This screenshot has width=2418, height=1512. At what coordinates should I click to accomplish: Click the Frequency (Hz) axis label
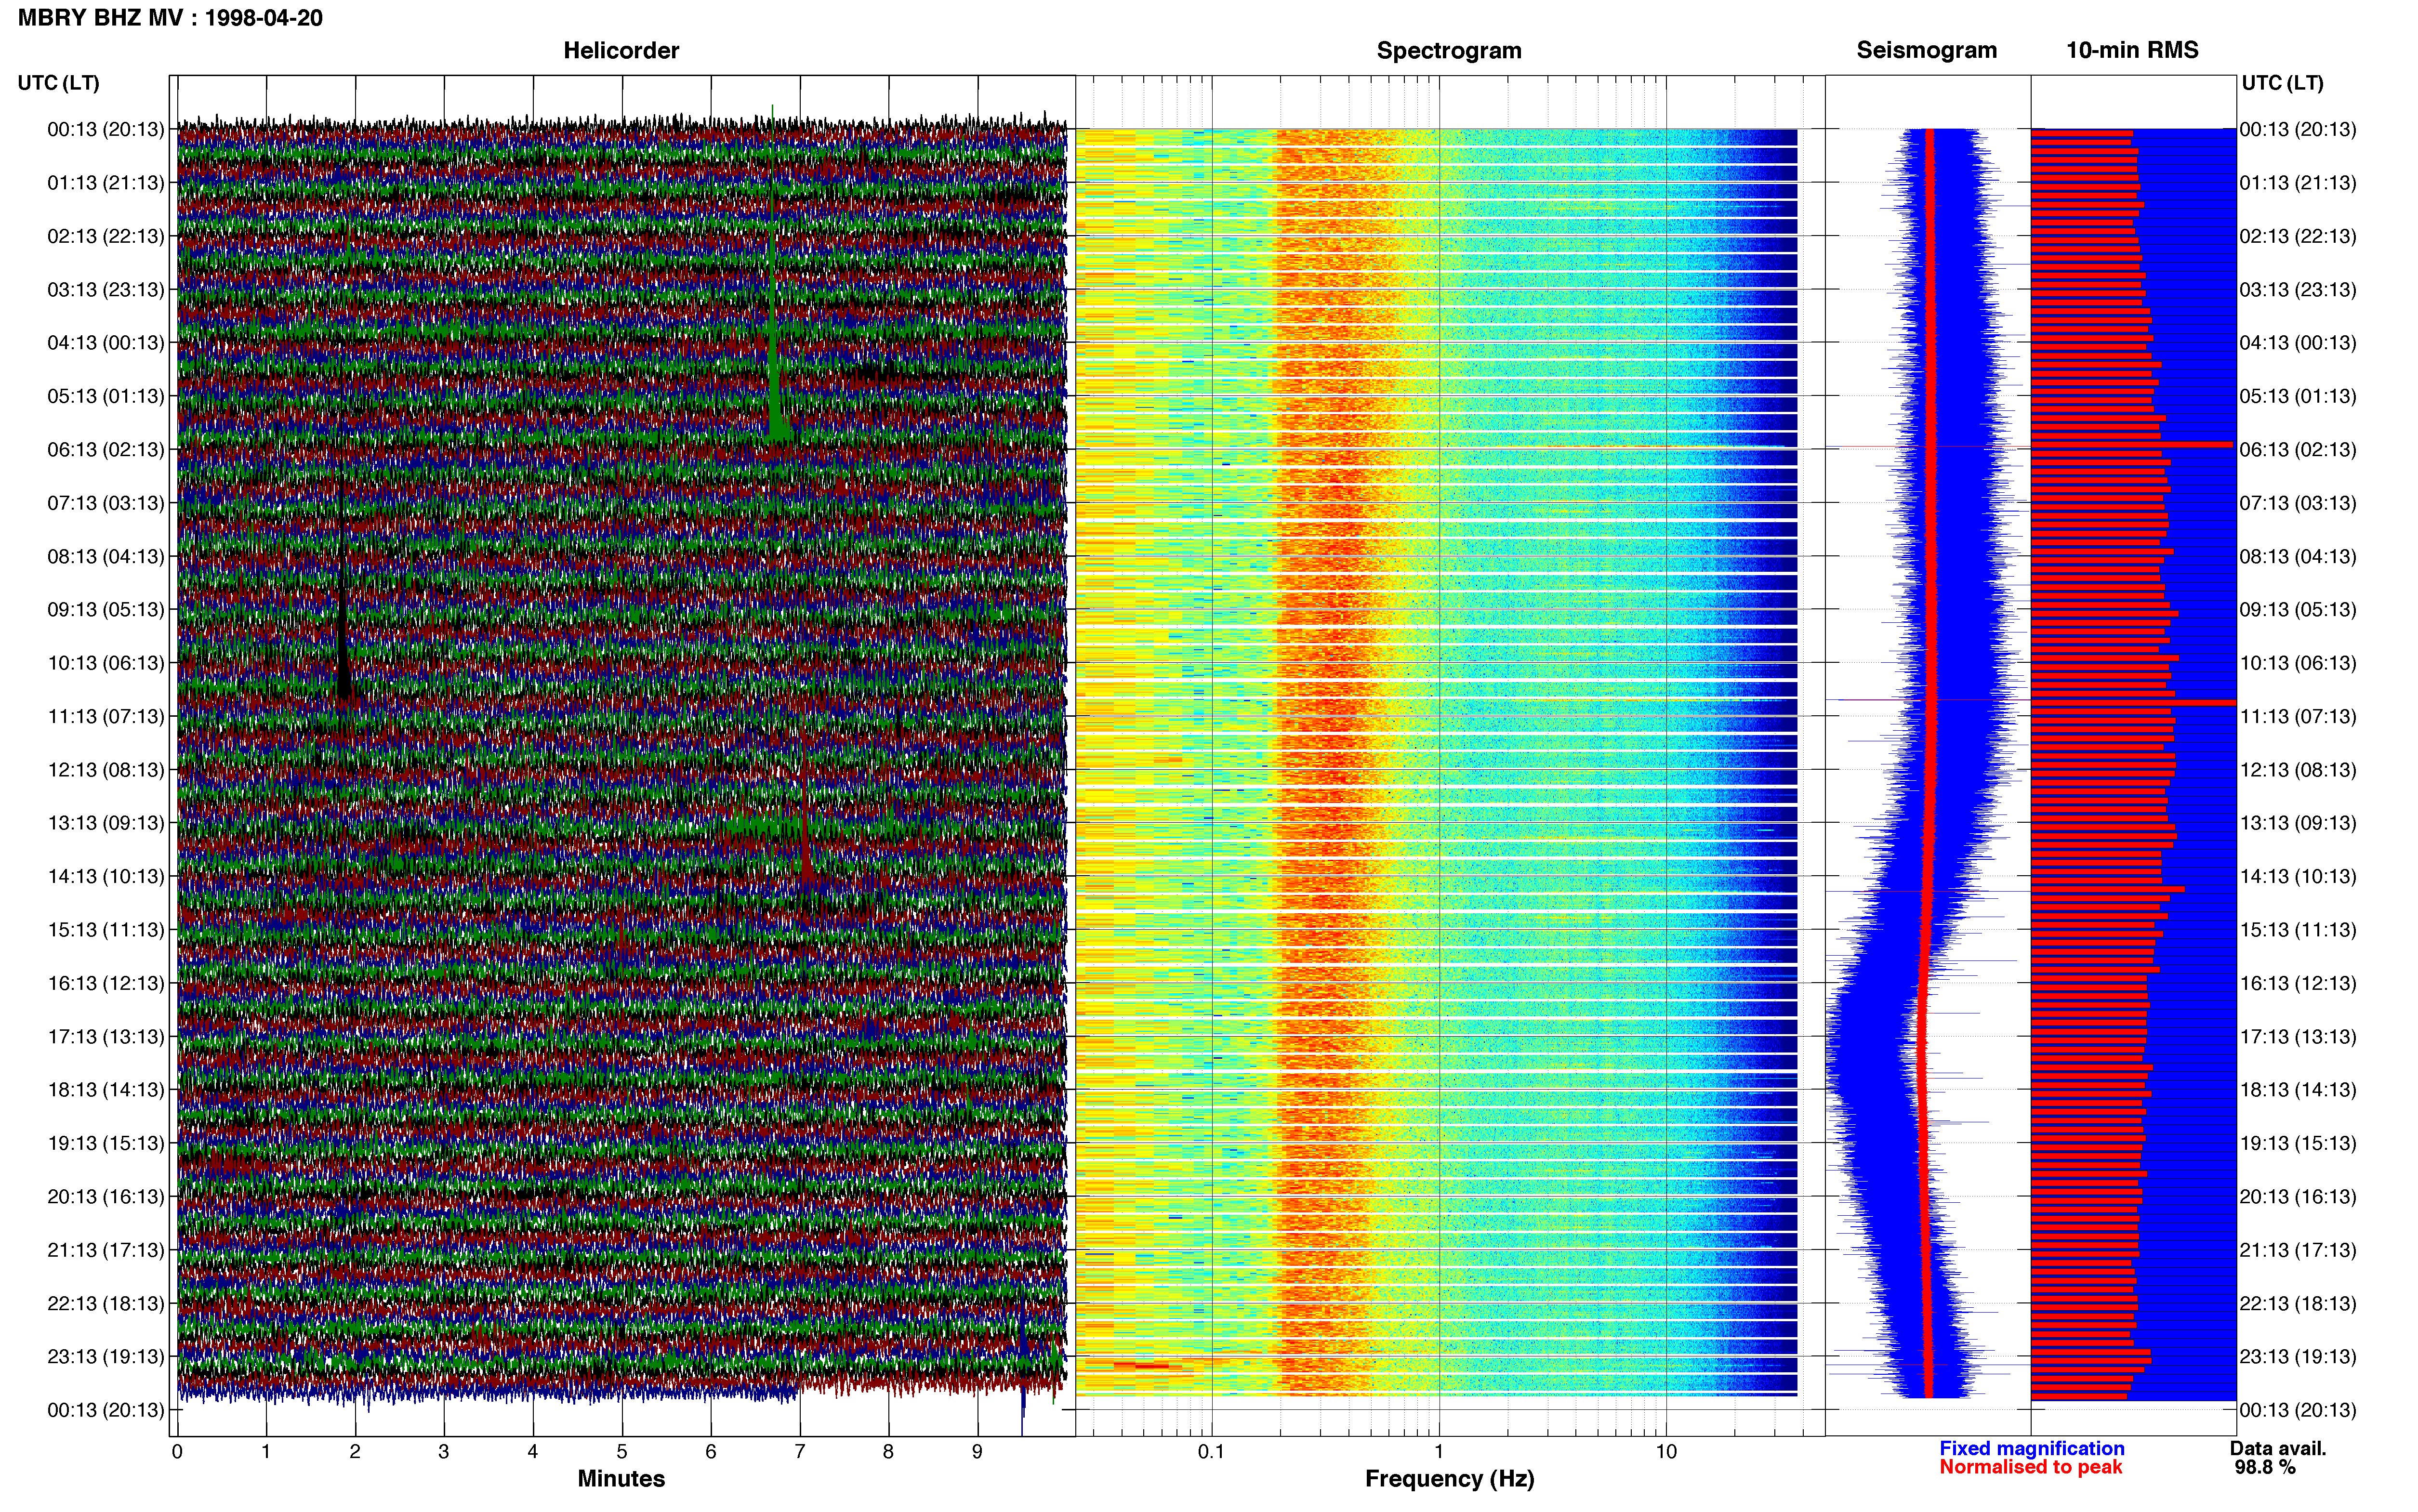click(1449, 1479)
